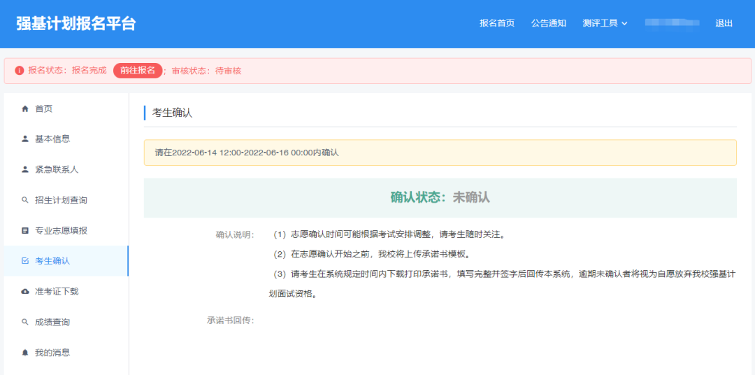Click the bell icon beside 我的消息

click(25, 353)
